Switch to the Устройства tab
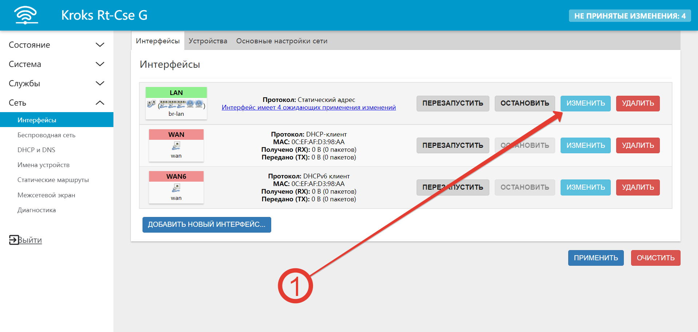 [x=208, y=41]
